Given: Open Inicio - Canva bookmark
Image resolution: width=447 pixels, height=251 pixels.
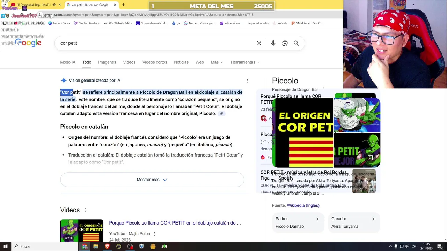Looking at the screenshot, I should pyautogui.click(x=59, y=23).
